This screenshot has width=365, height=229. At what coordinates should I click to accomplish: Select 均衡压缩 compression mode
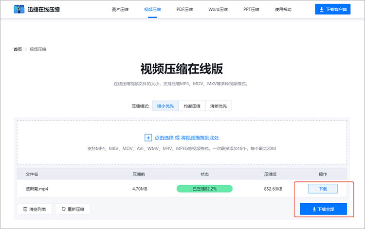(192, 106)
